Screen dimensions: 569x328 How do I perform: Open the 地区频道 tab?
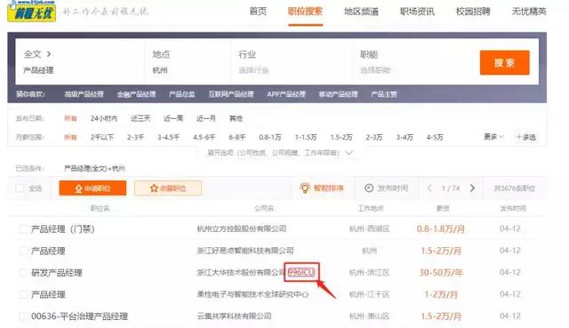361,12
